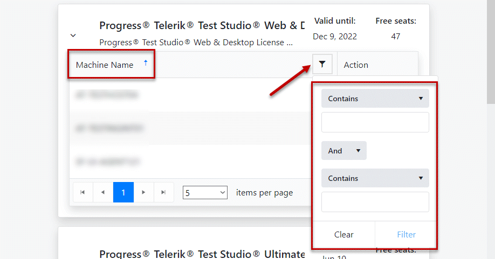Open the And logic dropdown
Image resolution: width=495 pixels, height=259 pixels.
[344, 151]
